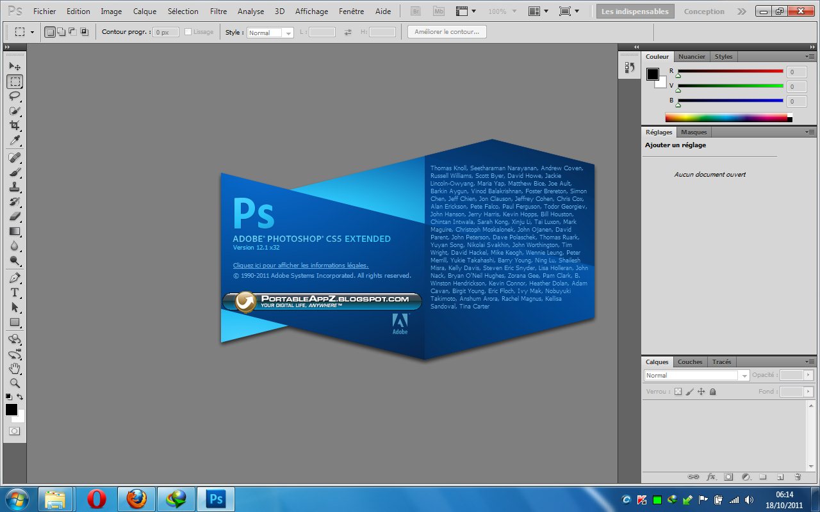Select the Spot Healing Brush tool
Image resolution: width=820 pixels, height=512 pixels.
pos(15,157)
